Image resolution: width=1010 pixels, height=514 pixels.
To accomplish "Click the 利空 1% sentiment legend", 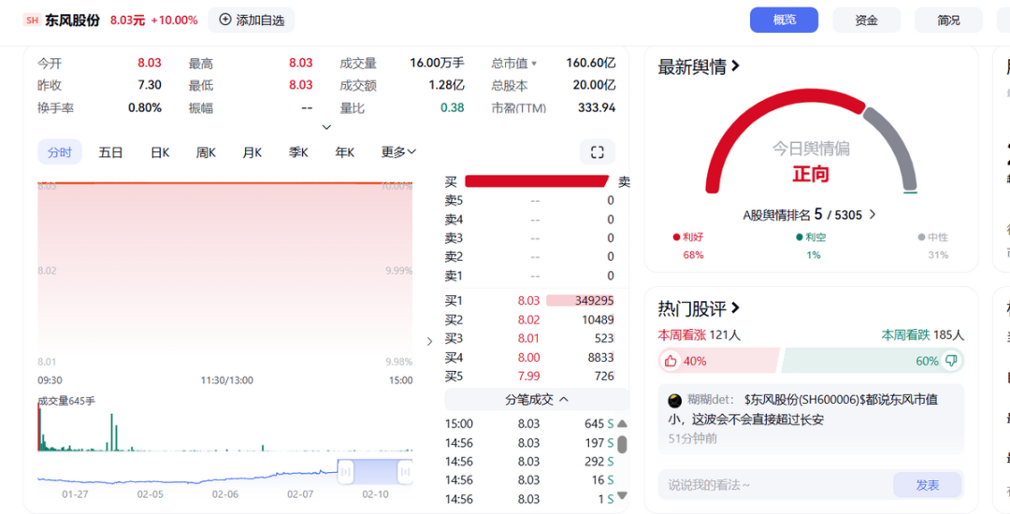I will click(812, 246).
